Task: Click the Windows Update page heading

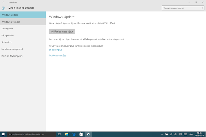Action: pyautogui.click(x=62, y=17)
